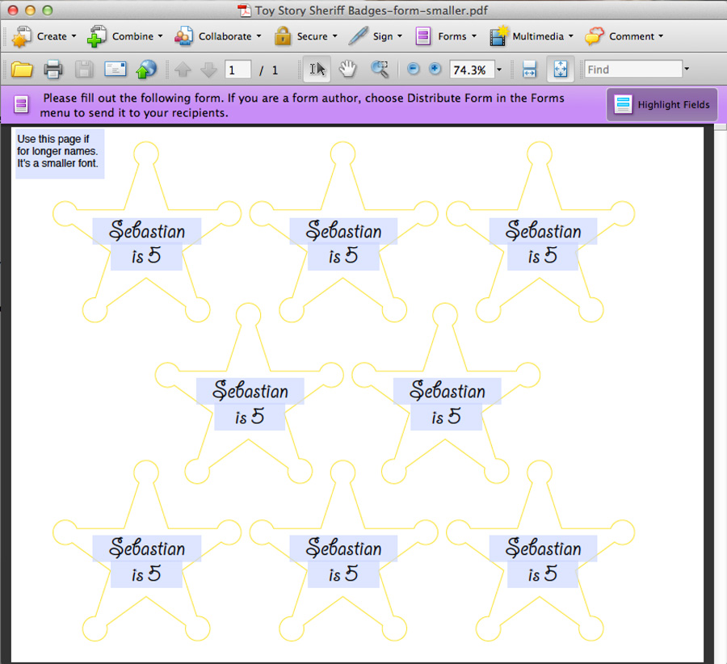The image size is (727, 664).
Task: Click 'is 5' field in top-right badge
Action: 543,257
